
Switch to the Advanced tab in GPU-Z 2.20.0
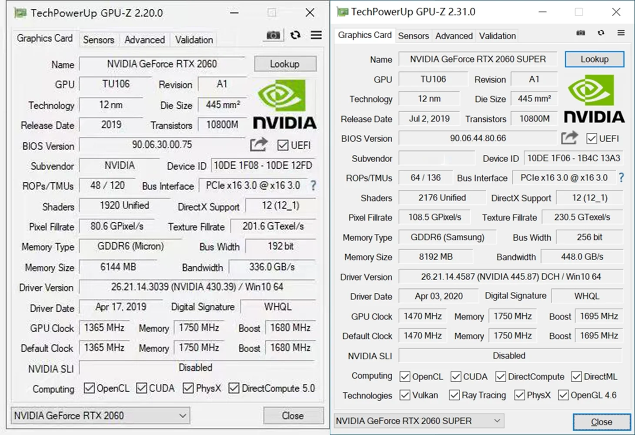coord(145,40)
